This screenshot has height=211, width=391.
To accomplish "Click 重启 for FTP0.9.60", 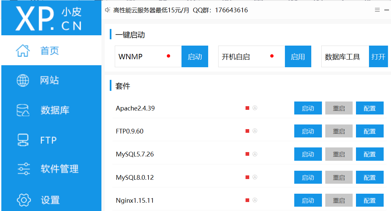I will pos(339,131).
